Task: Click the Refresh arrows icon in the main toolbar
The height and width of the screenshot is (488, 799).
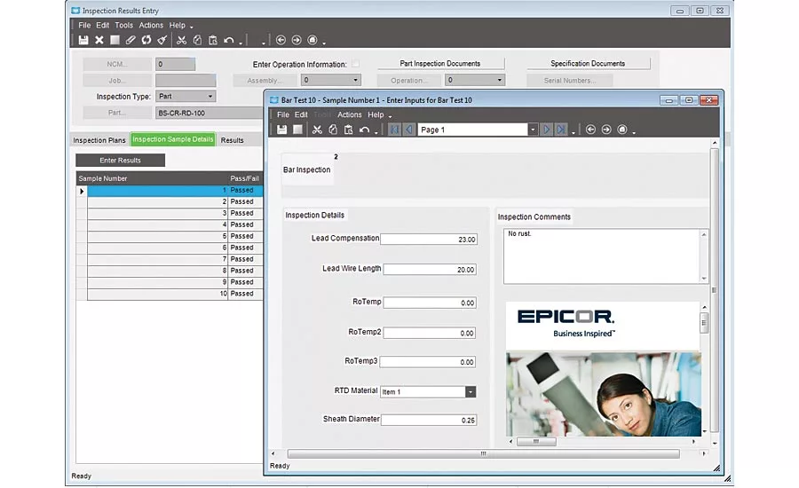Action: coord(146,40)
